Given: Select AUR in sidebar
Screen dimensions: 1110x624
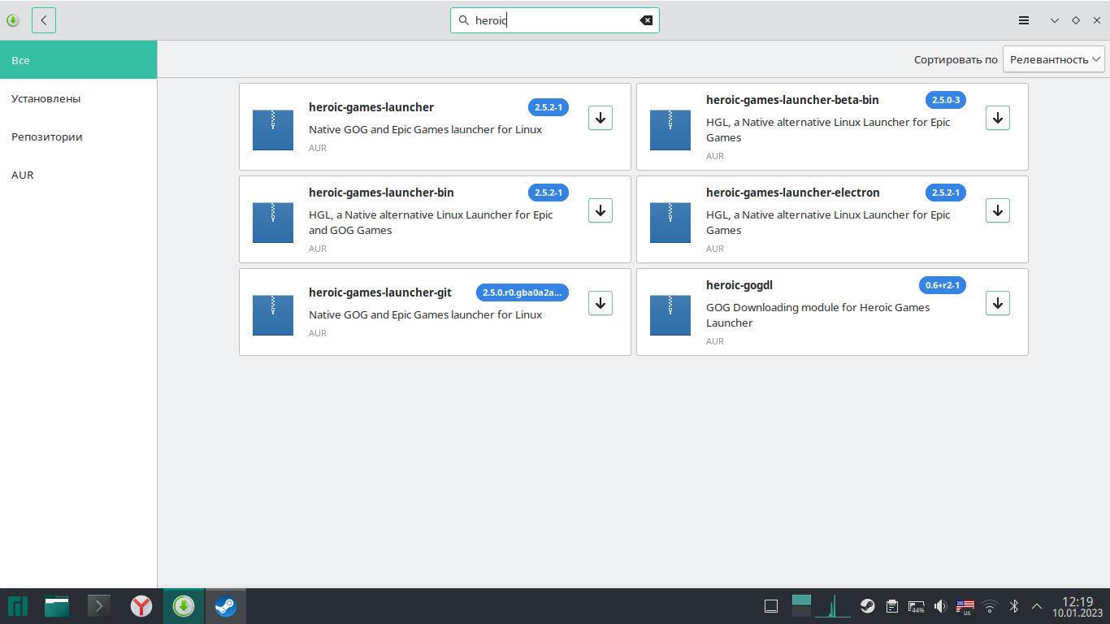Looking at the screenshot, I should [x=79, y=175].
